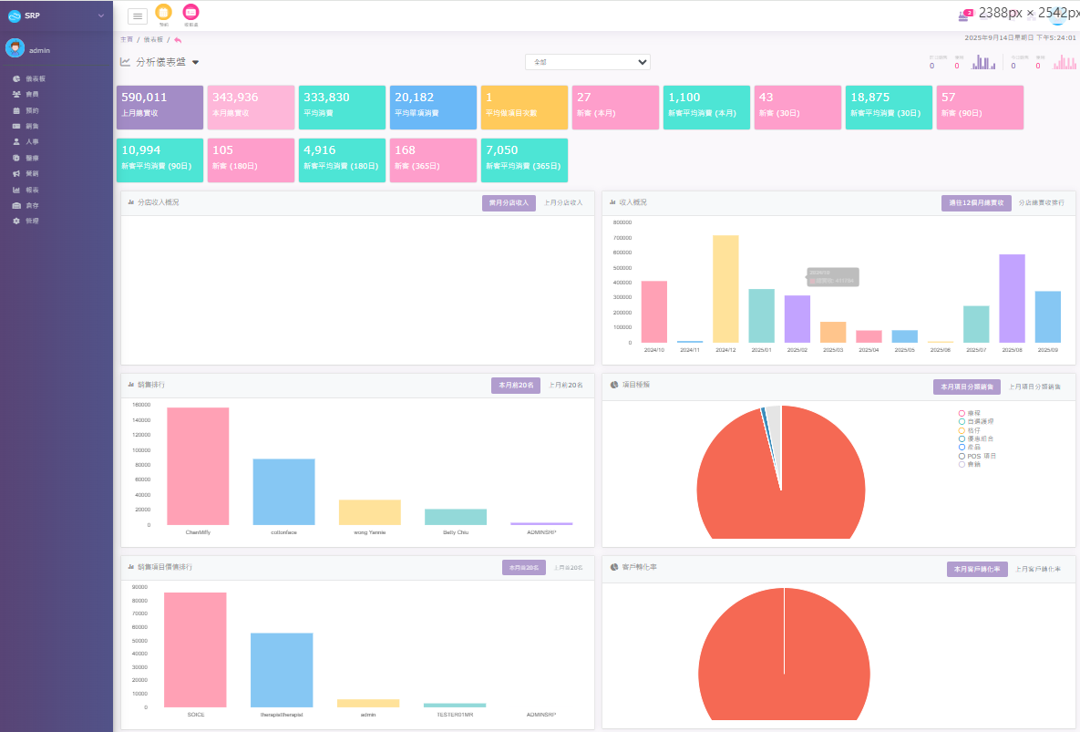This screenshot has height=732, width=1080.
Task: Click the pink mini bar chart indicator
Action: [x=1065, y=64]
